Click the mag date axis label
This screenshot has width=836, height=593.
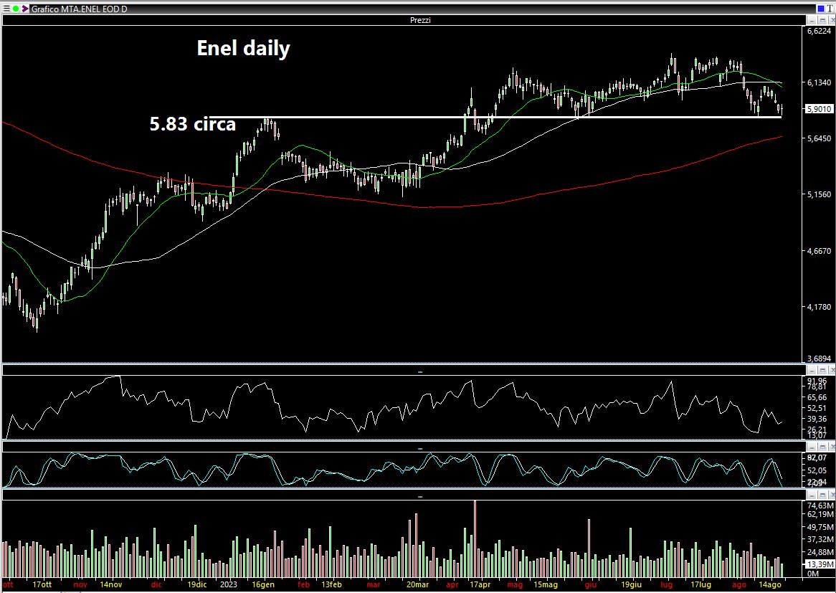(515, 584)
